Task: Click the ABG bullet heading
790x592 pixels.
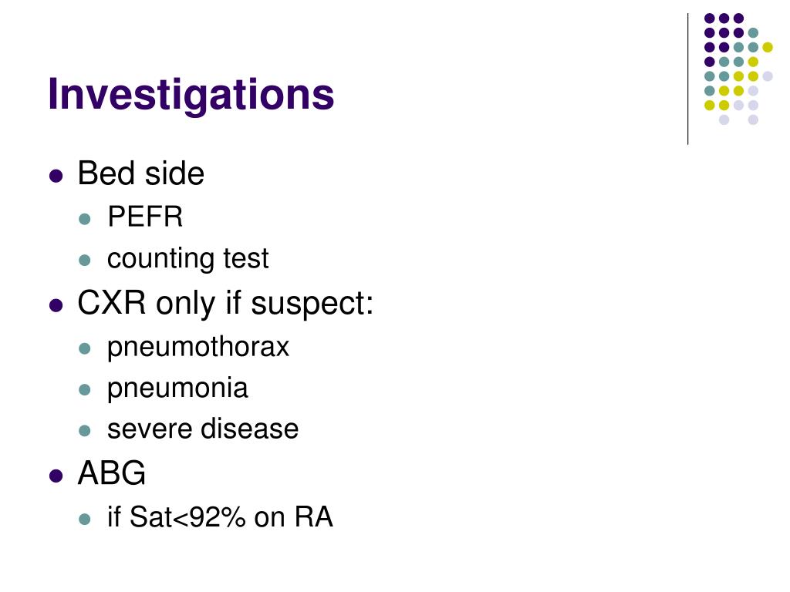Action: 111,473
